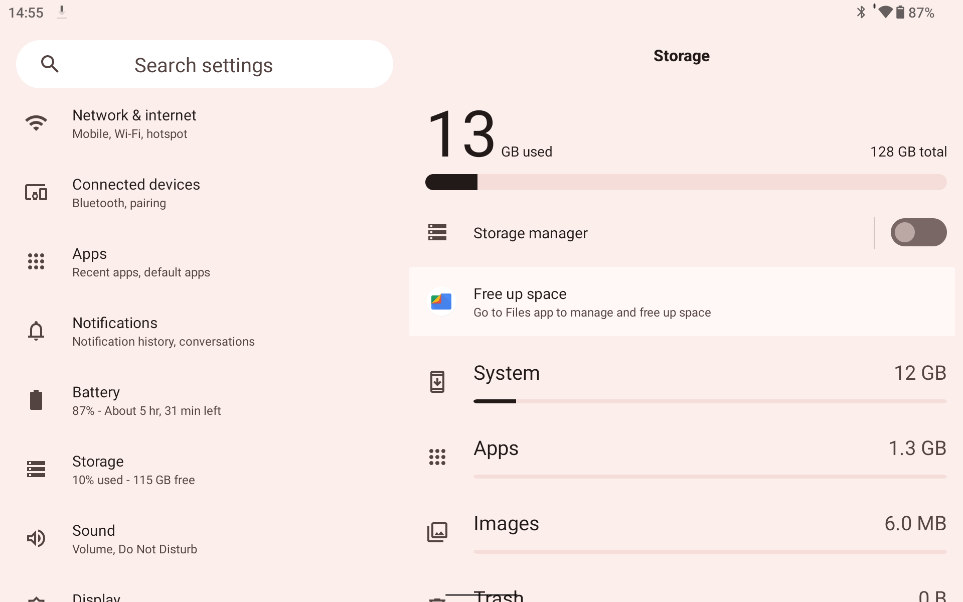Tap the Battery icon in the settings list

tap(36, 400)
